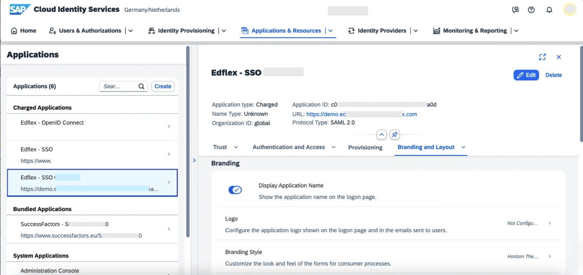
Task: Click the pin header icon
Action: click(x=395, y=134)
